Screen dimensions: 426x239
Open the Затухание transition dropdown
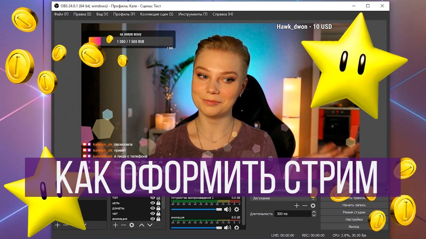[x=283, y=198]
